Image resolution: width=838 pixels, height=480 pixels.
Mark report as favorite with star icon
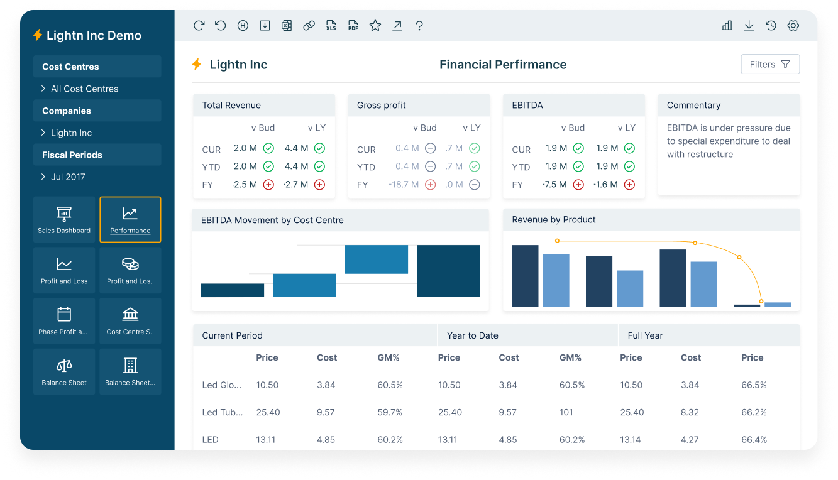pos(375,26)
